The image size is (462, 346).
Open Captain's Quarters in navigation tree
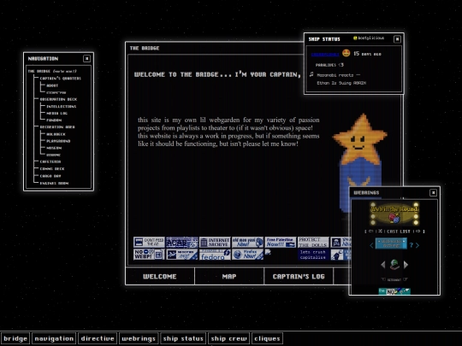pyautogui.click(x=61, y=79)
